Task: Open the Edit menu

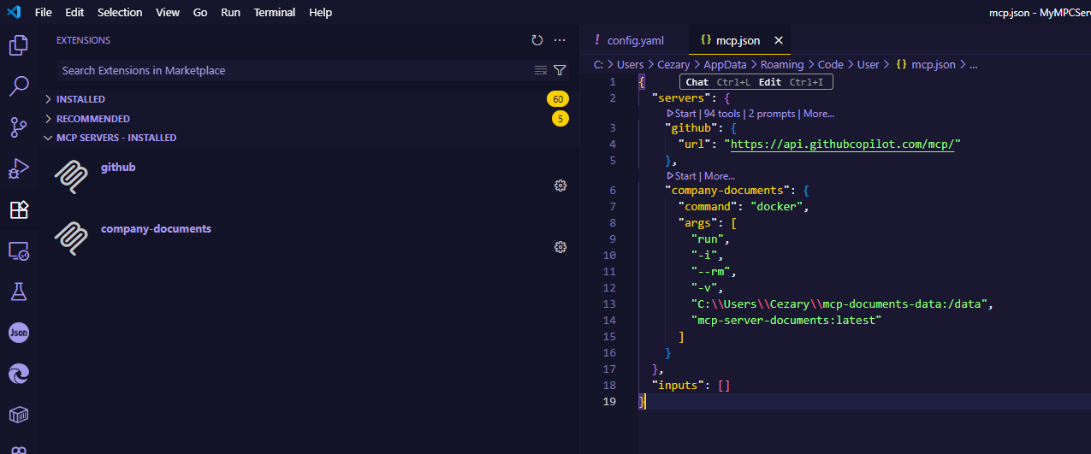Action: pyautogui.click(x=74, y=13)
